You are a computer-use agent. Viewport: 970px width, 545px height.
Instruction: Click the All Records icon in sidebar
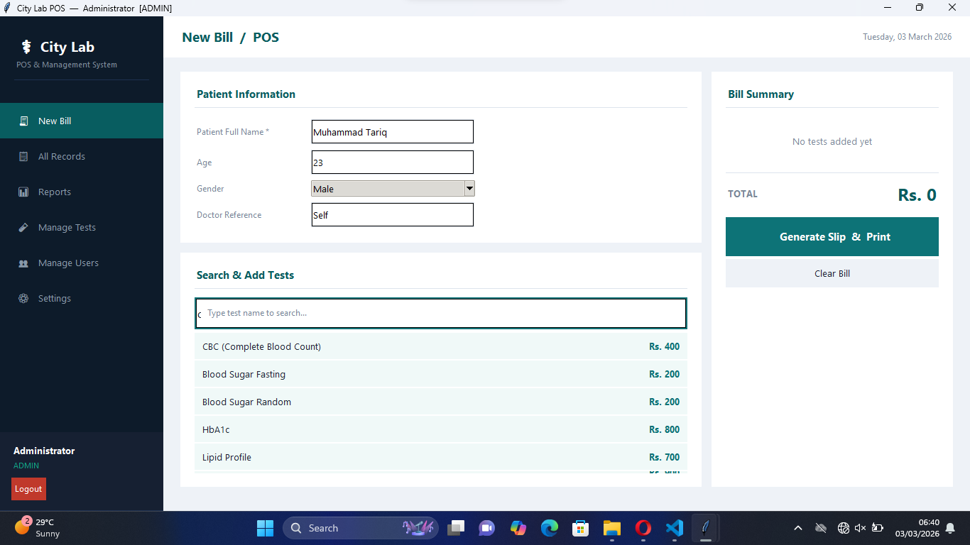tap(23, 157)
